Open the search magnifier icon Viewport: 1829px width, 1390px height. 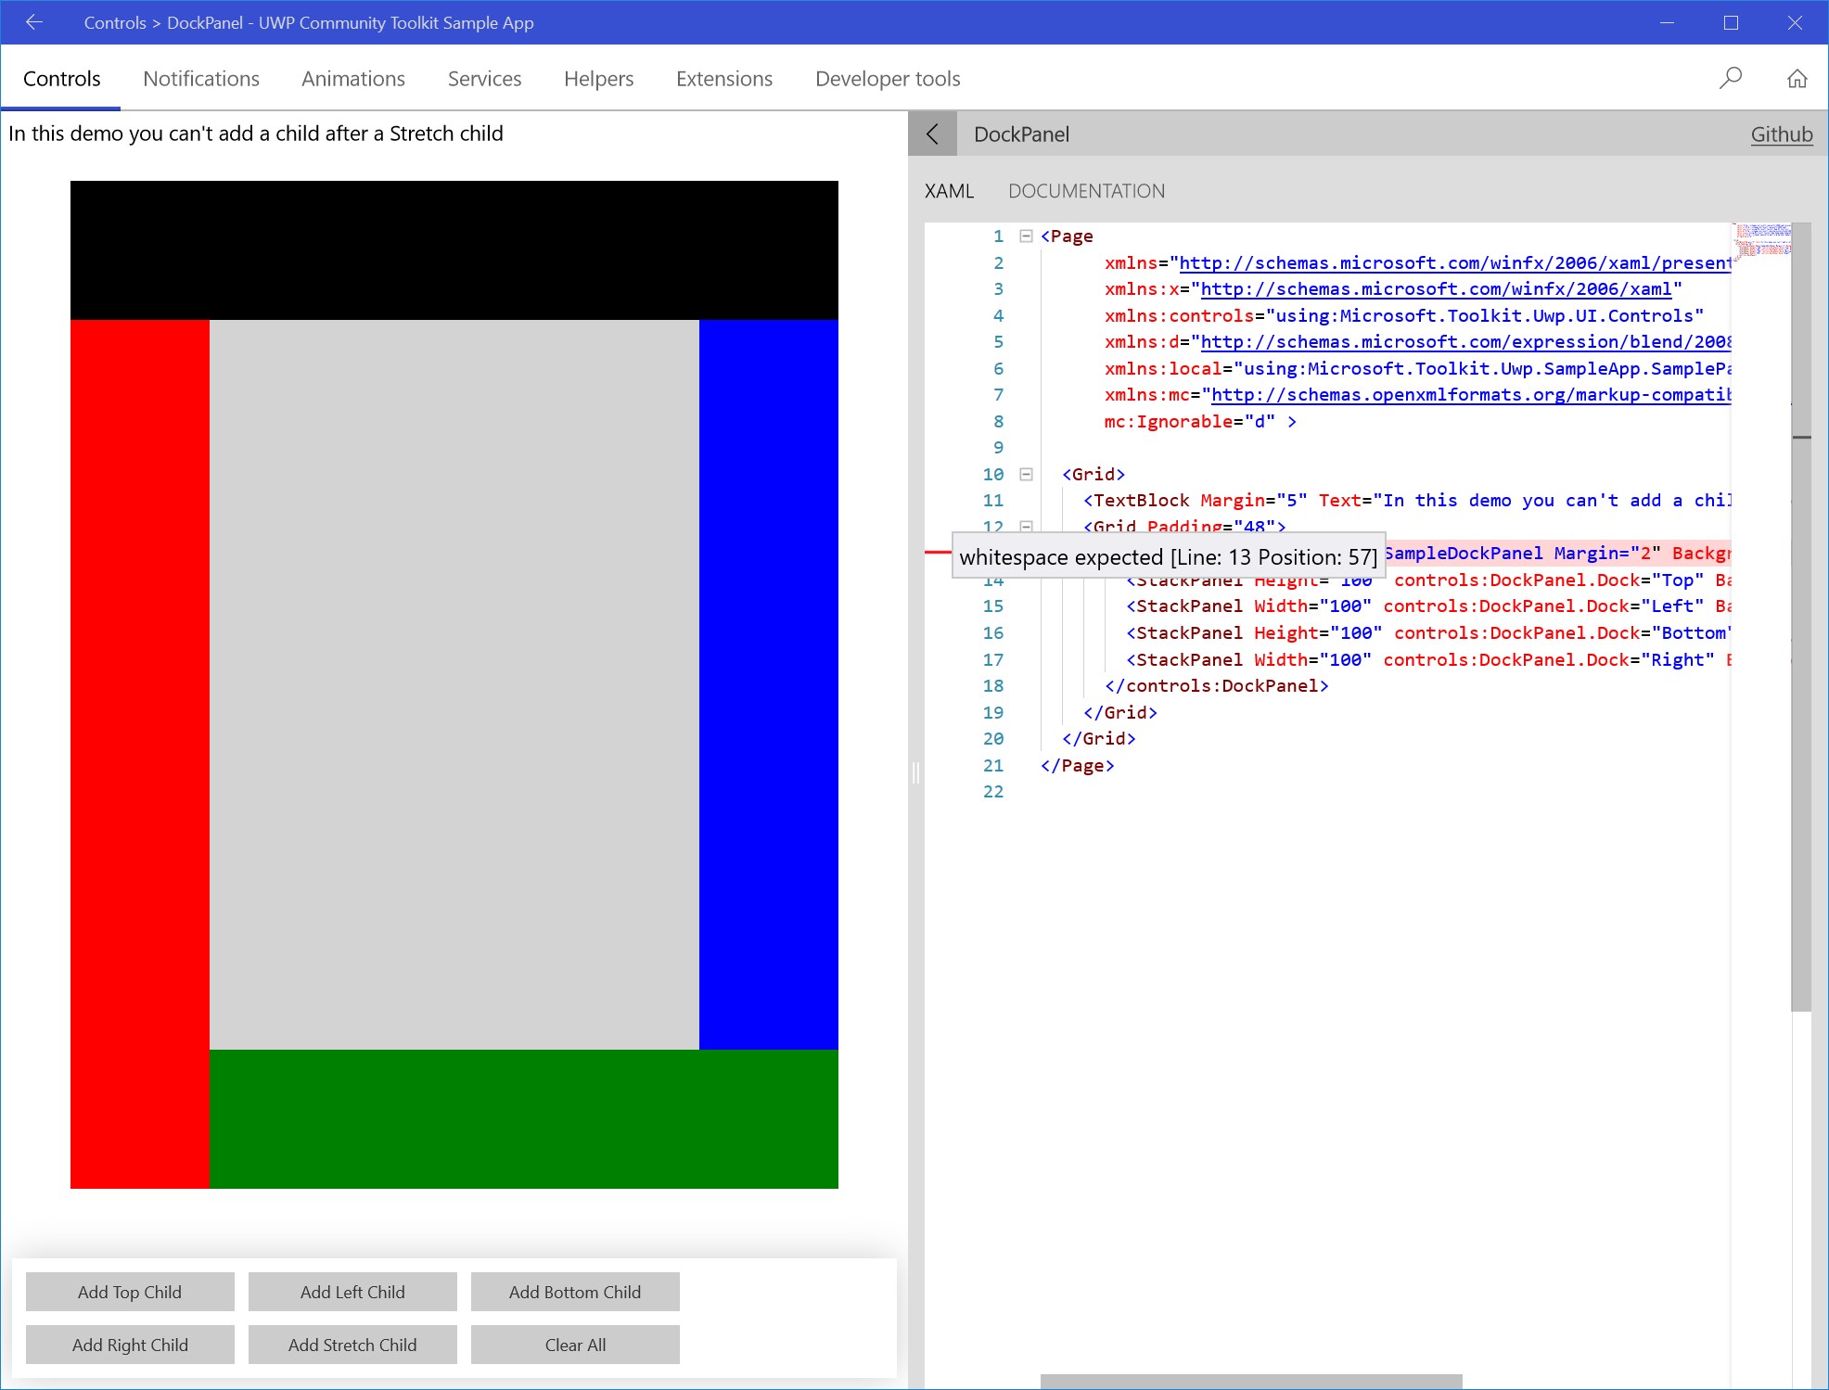point(1730,79)
